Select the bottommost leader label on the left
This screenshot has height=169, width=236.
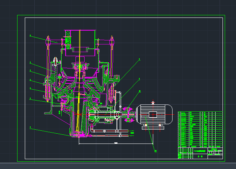(30, 128)
